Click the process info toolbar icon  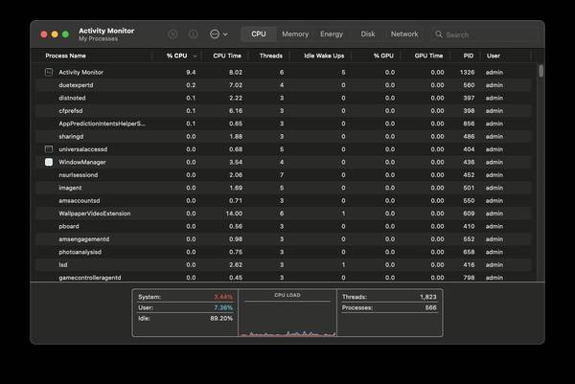point(193,34)
